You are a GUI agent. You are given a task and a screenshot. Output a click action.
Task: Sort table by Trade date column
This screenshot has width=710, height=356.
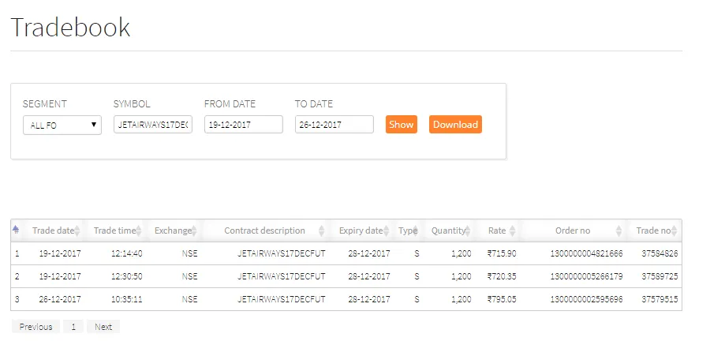(53, 230)
